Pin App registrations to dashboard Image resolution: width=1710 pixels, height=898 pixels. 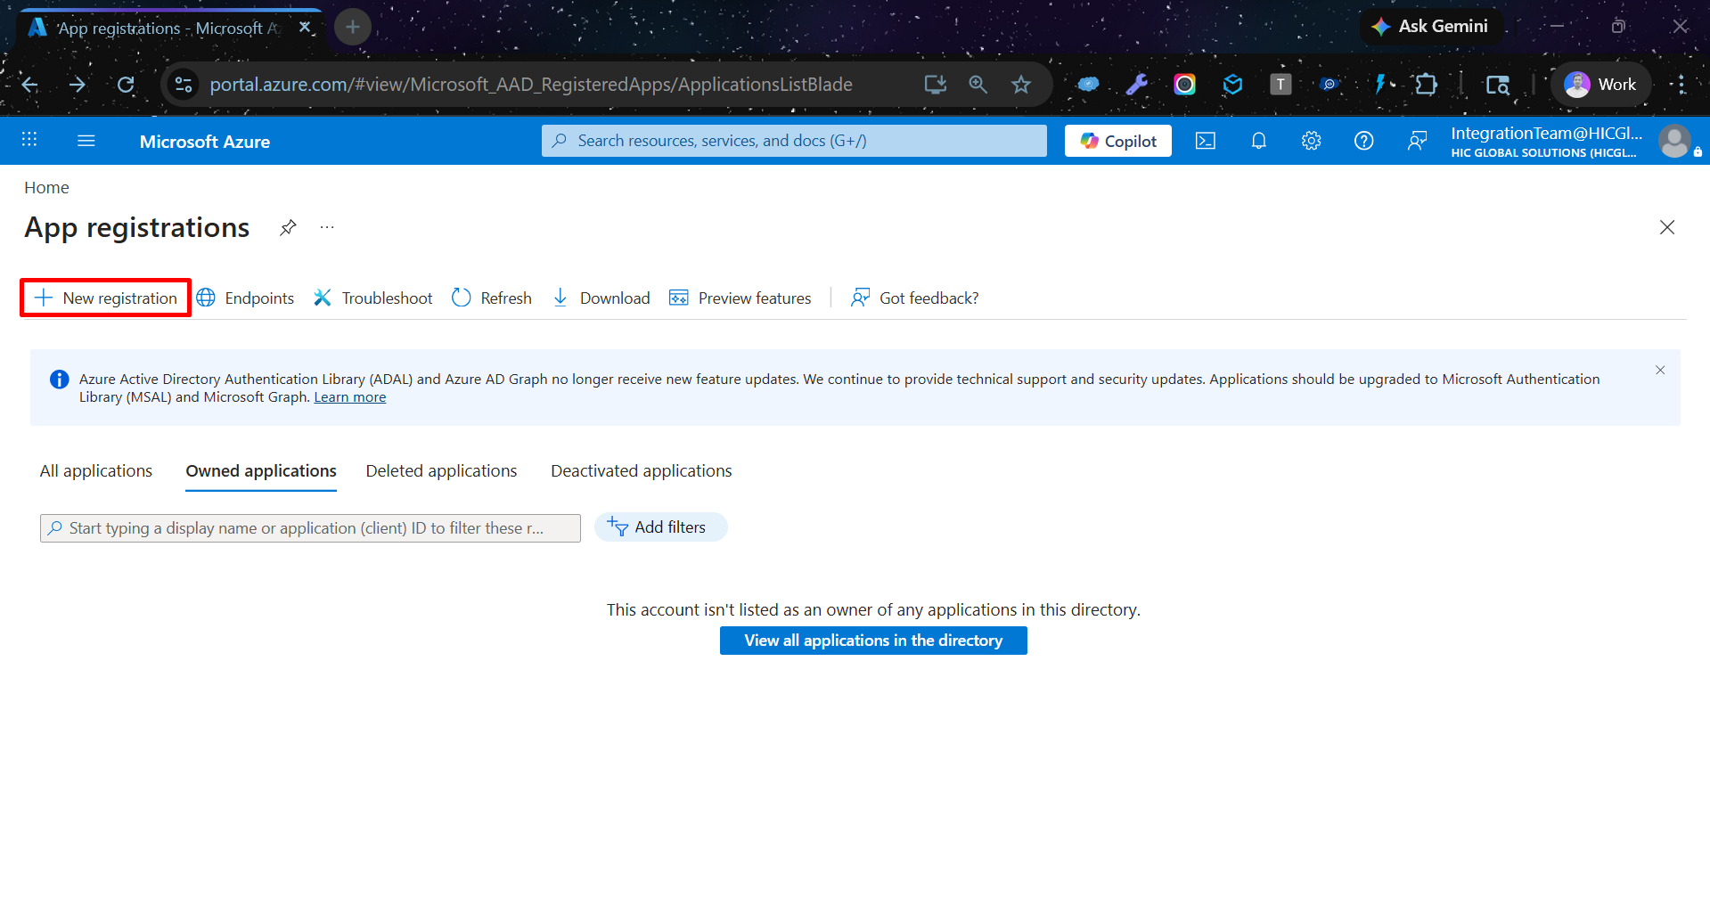point(288,228)
